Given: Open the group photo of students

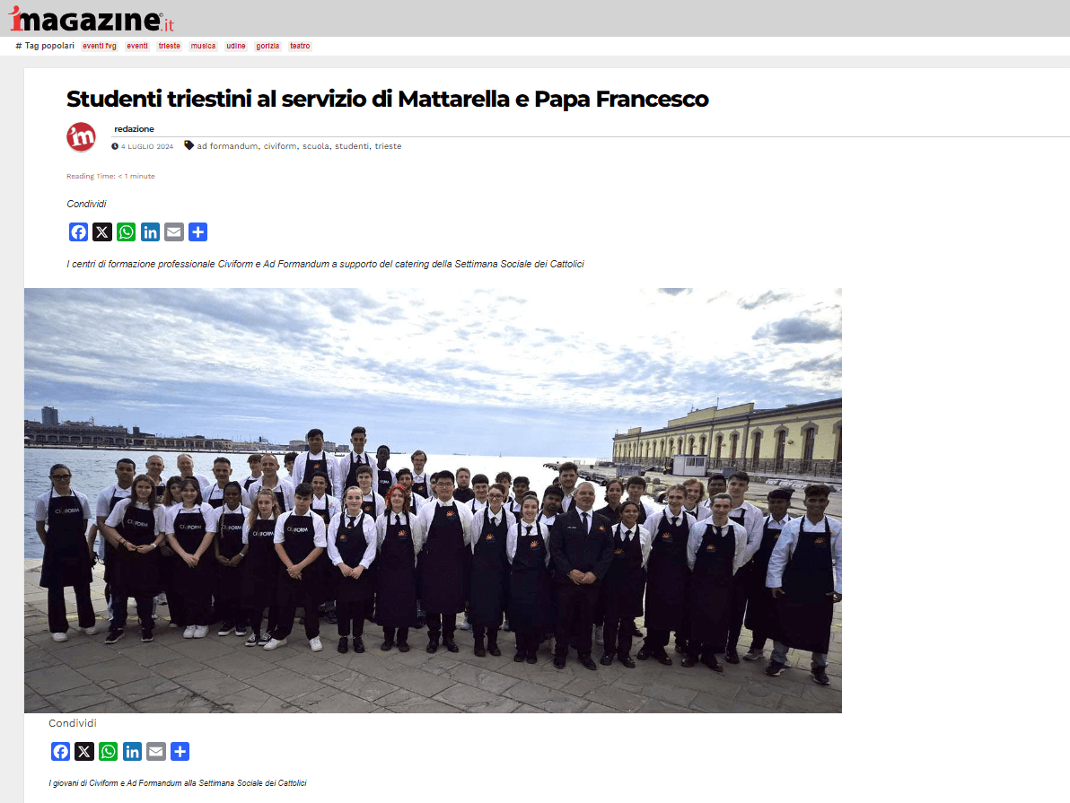Looking at the screenshot, I should (433, 500).
